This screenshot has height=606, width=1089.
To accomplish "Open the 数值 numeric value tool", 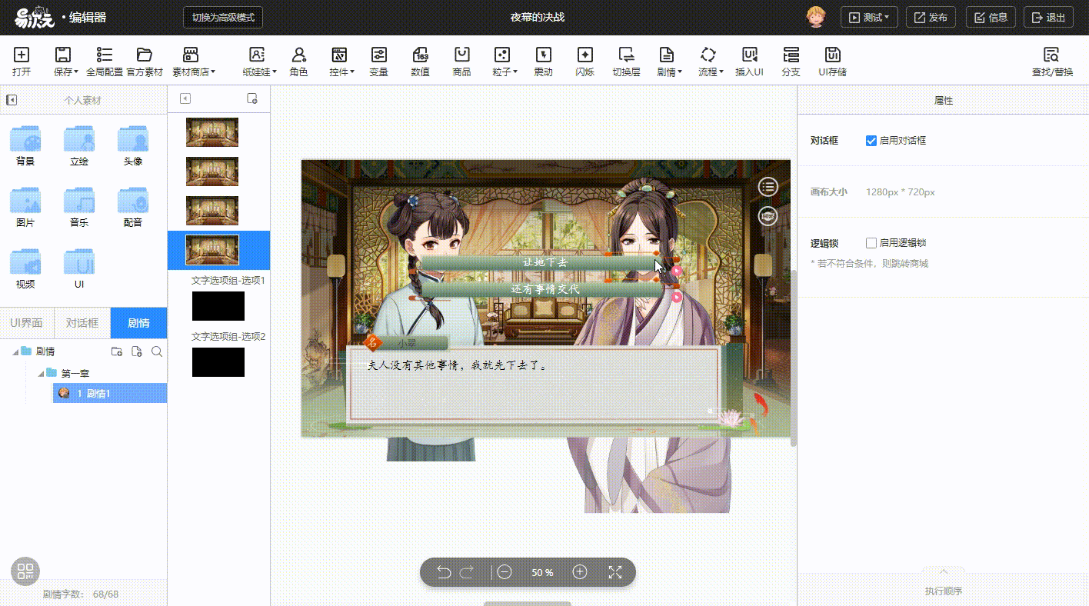I will (420, 60).
